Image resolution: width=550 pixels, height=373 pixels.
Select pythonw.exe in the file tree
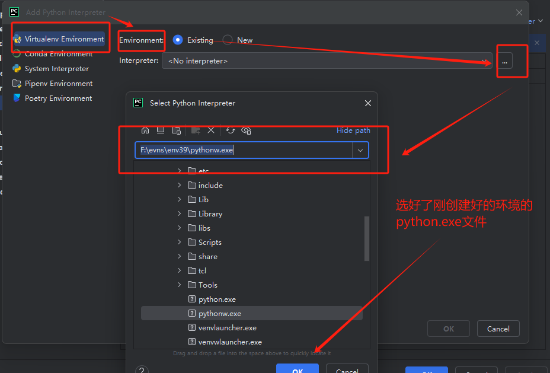[252, 313]
